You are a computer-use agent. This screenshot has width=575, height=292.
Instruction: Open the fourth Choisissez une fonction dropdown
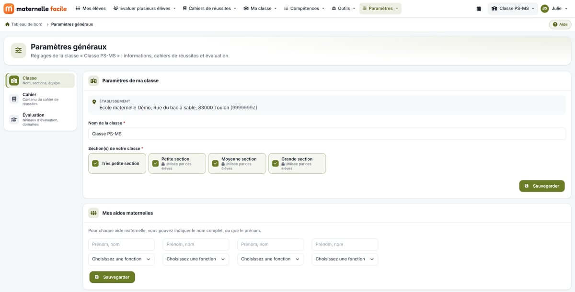click(x=345, y=259)
